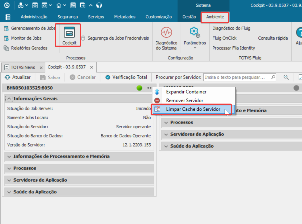Open the application menu stack icon
302x224 pixels.
point(8,17)
